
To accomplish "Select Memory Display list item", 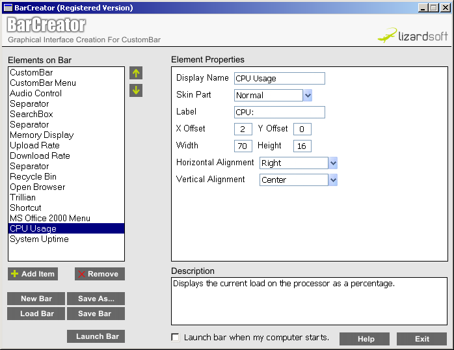I will pos(66,135).
